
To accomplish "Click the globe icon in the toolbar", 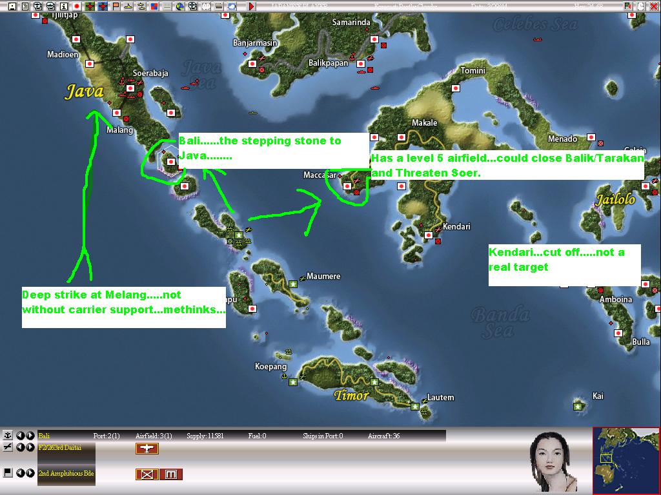I will coord(180,6).
